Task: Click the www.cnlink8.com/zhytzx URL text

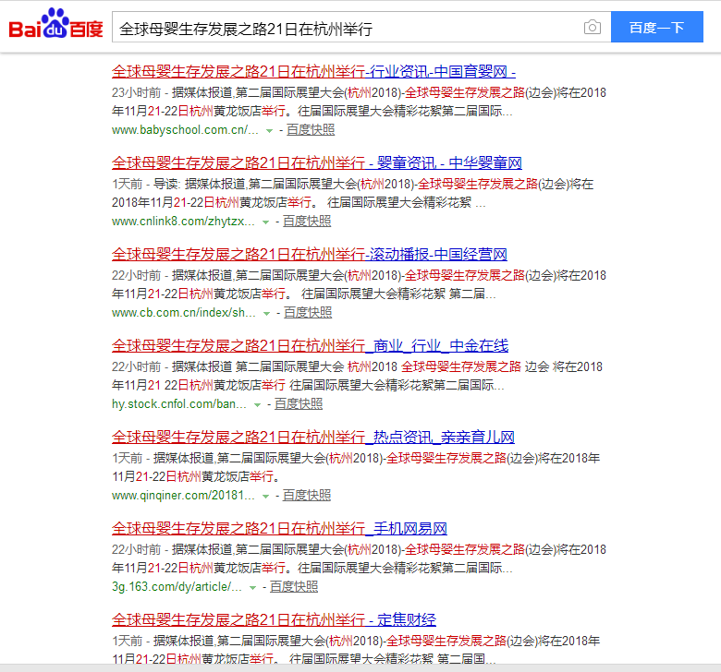Action: click(183, 222)
